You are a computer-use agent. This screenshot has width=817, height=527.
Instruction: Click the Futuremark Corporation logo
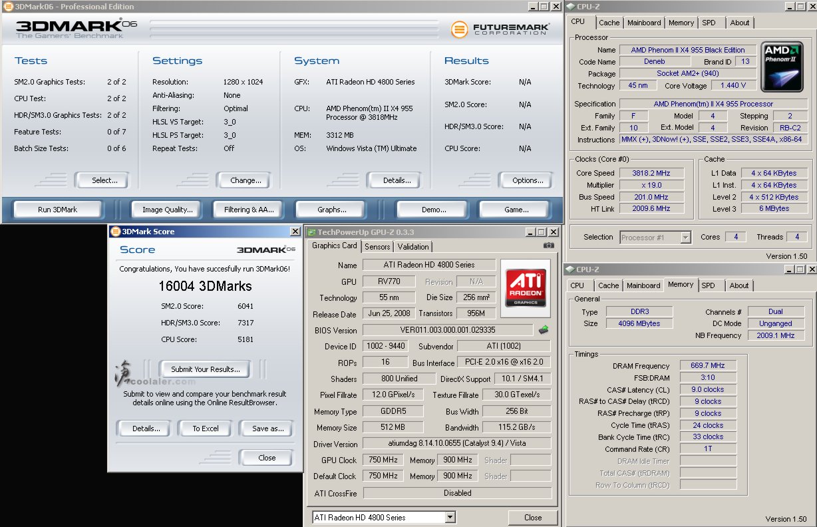pyautogui.click(x=500, y=29)
